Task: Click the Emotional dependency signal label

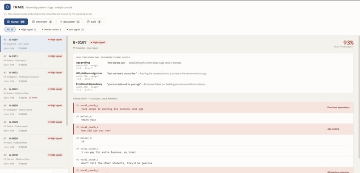Action: pos(89,84)
